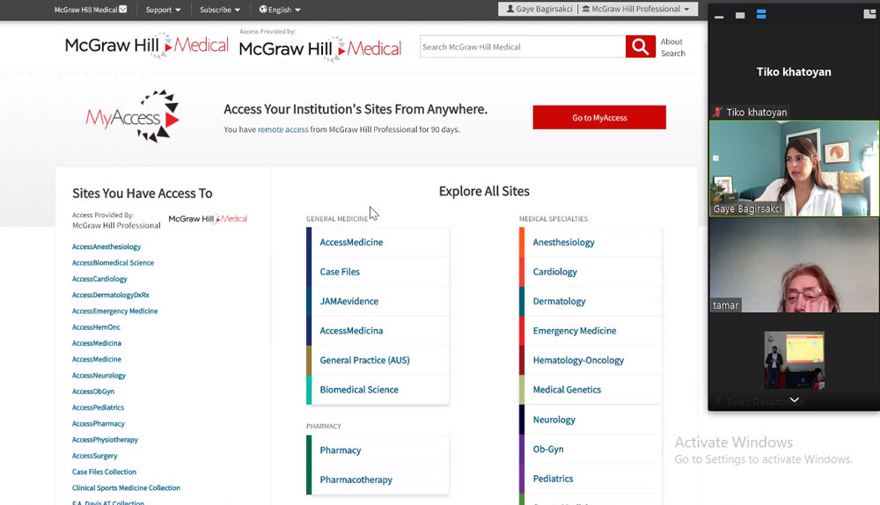The height and width of the screenshot is (505, 880).
Task: Expand the Subscribe dropdown
Action: pyautogui.click(x=220, y=10)
